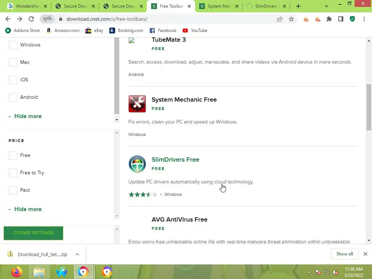Image resolution: width=372 pixels, height=279 pixels.
Task: Tick the Windows platform checkbox
Action: click(x=13, y=45)
